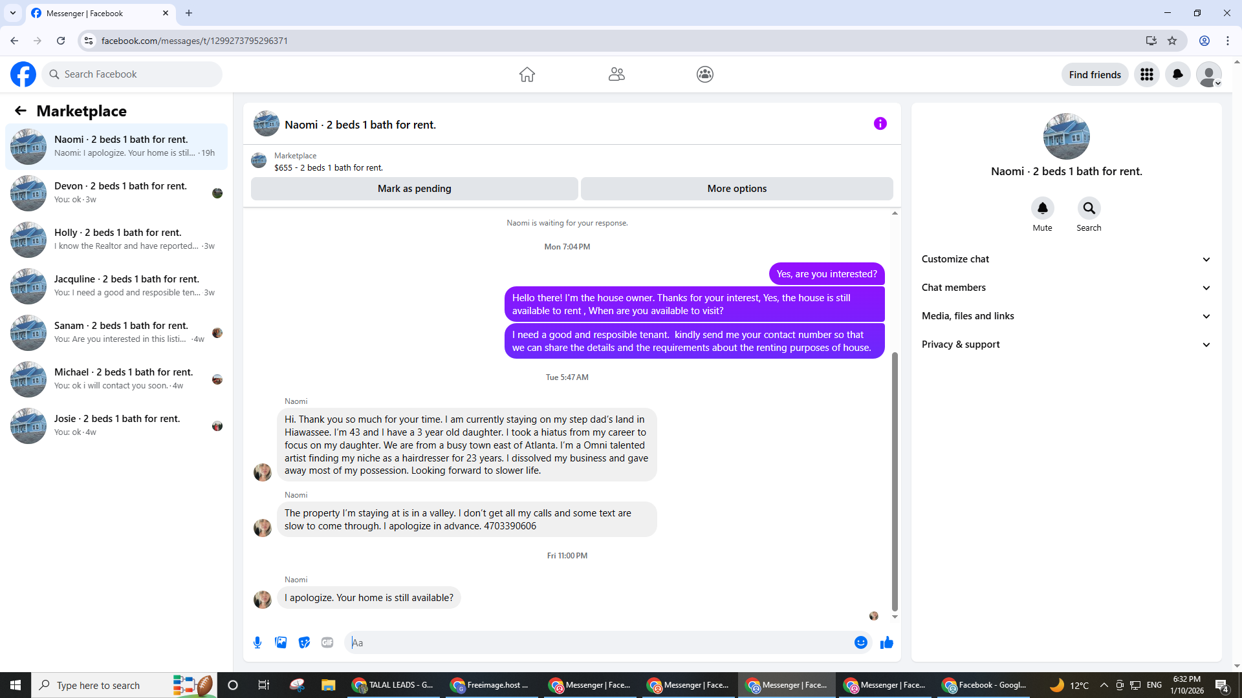This screenshot has width=1242, height=698.
Task: Click the voice clip microphone icon
Action: (257, 642)
